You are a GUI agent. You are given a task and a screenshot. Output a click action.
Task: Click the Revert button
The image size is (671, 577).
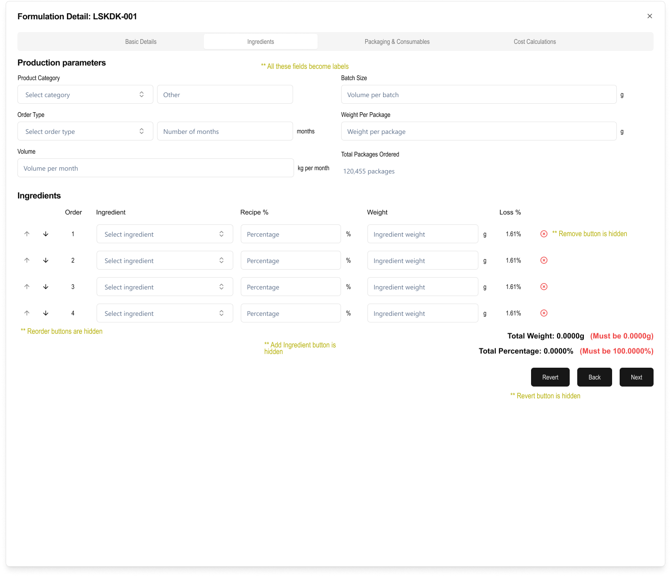[550, 377]
